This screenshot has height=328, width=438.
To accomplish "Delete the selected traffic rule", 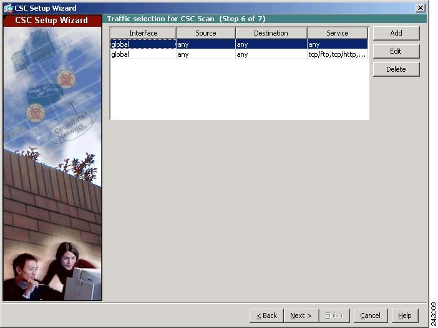I will pyautogui.click(x=396, y=69).
